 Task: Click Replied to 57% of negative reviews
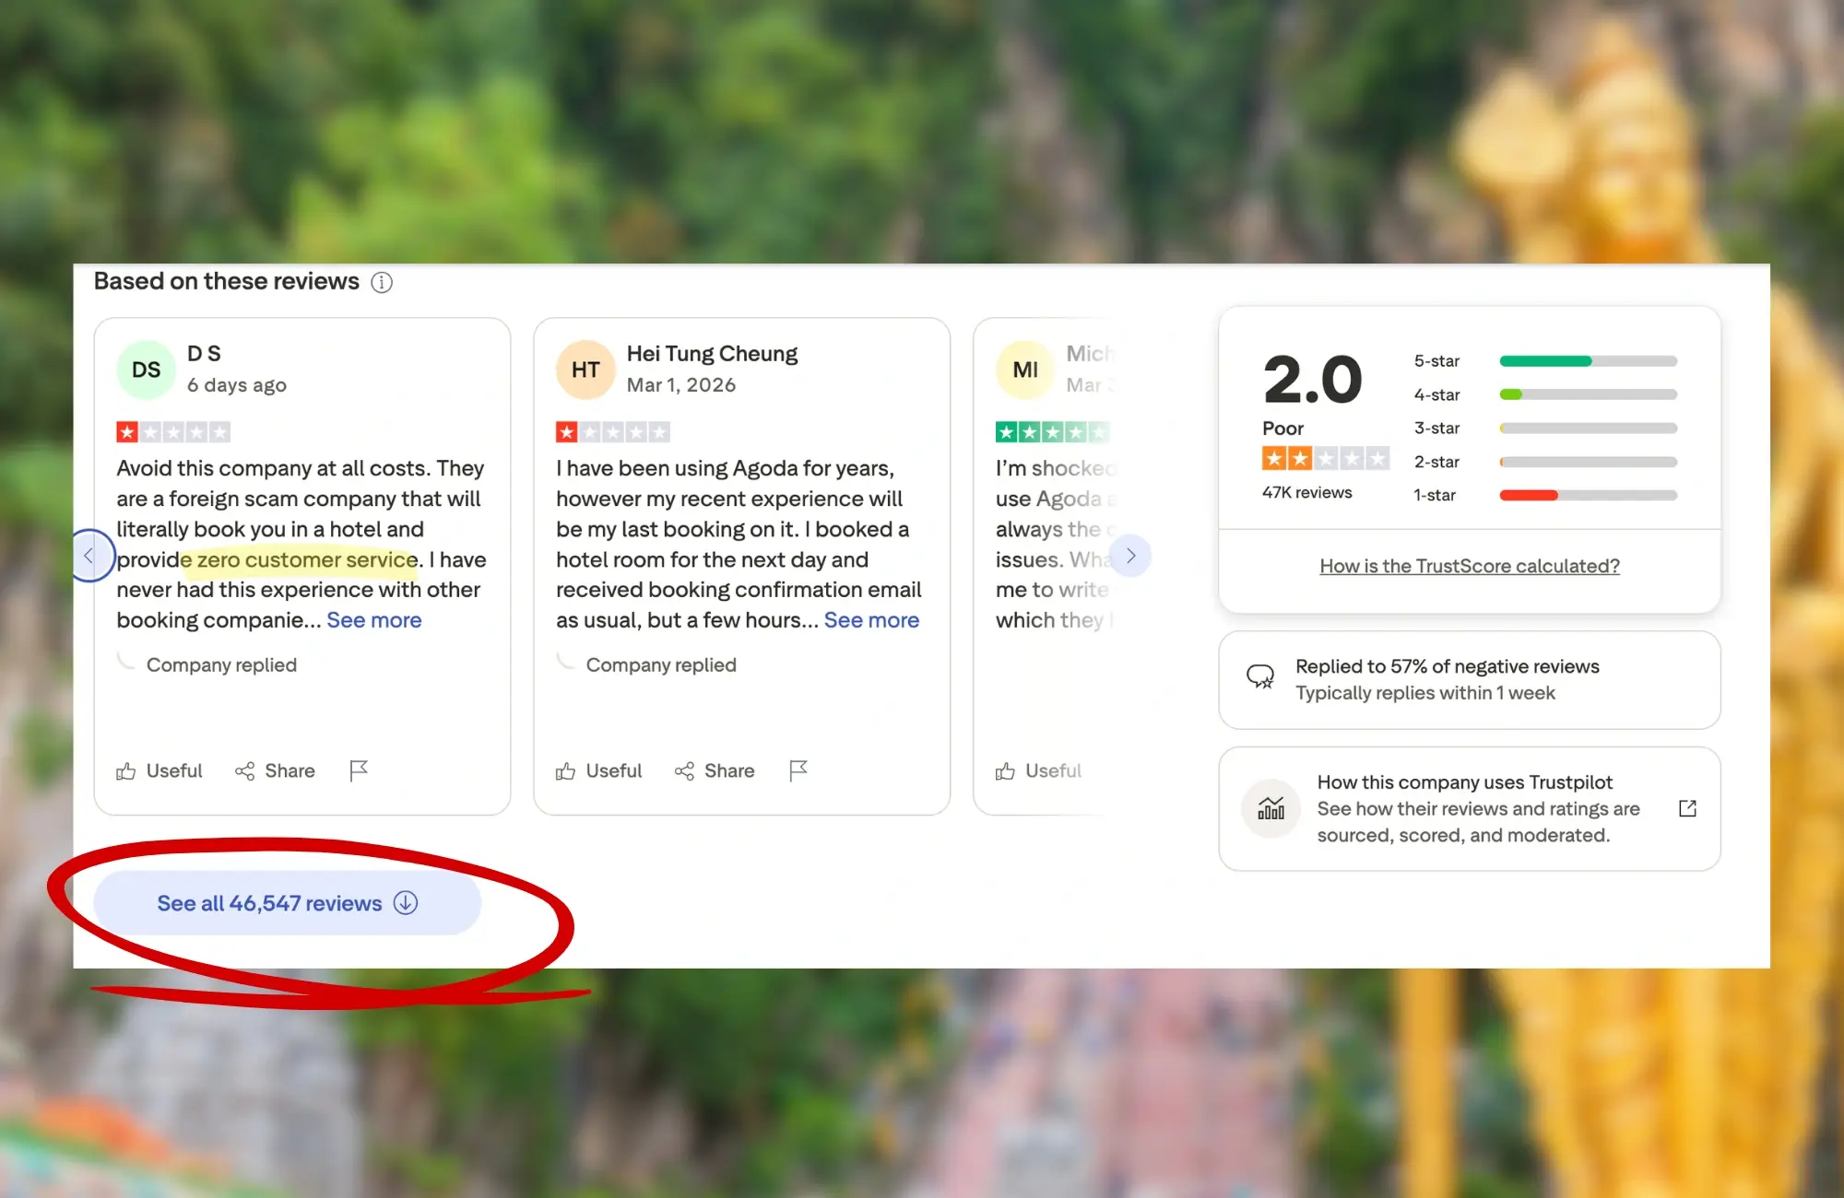1447,666
